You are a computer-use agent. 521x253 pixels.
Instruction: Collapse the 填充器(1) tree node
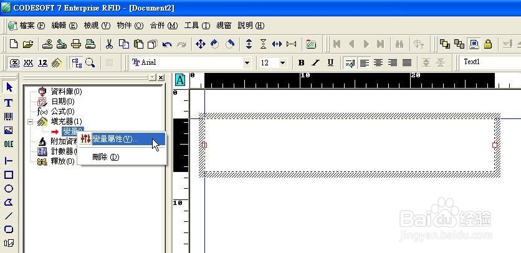click(31, 122)
